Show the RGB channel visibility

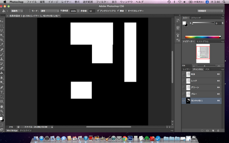pos(184,74)
